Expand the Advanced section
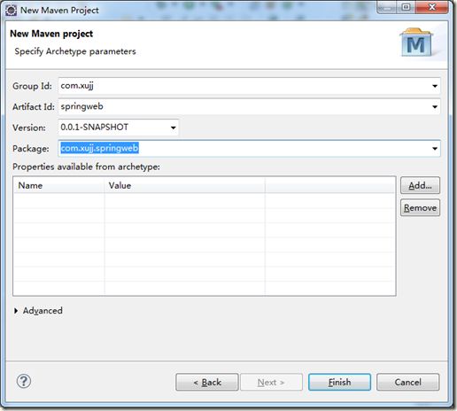 point(16,311)
